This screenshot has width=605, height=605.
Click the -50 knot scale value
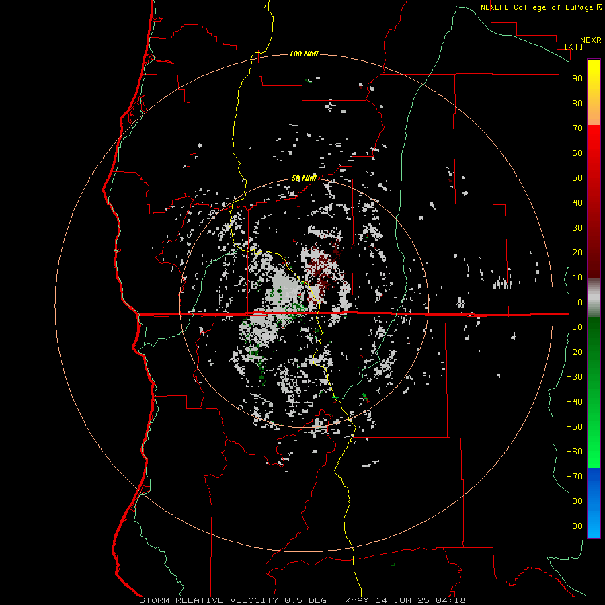pyautogui.click(x=575, y=427)
